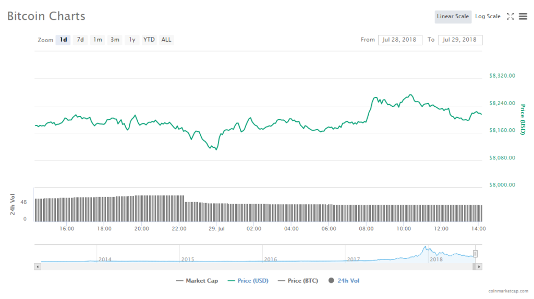Open the From date field
The width and height of the screenshot is (534, 299).
coord(400,40)
